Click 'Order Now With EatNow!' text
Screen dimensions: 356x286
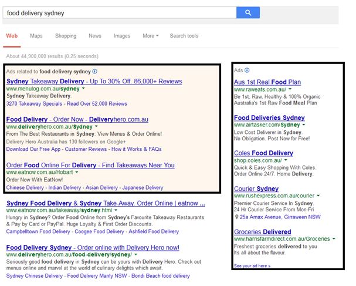[34, 180]
